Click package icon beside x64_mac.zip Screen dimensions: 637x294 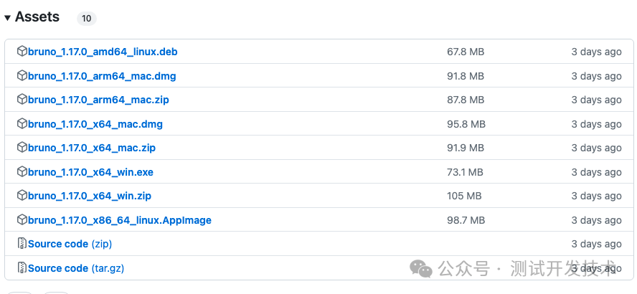(22, 148)
